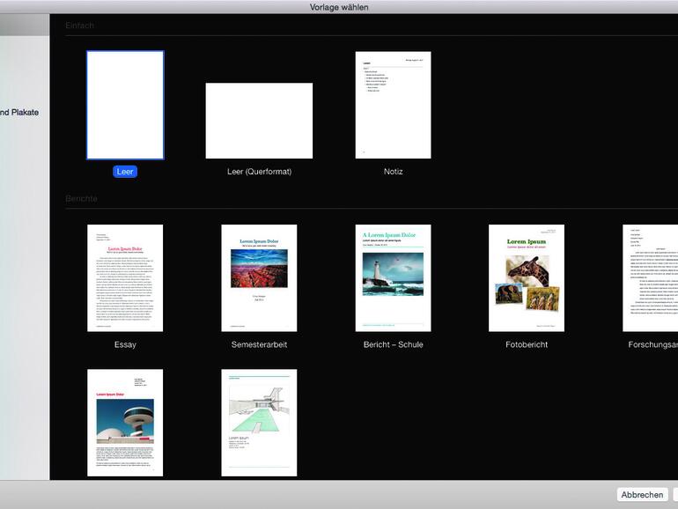Select the blank Leer template thumbnail

125,105
